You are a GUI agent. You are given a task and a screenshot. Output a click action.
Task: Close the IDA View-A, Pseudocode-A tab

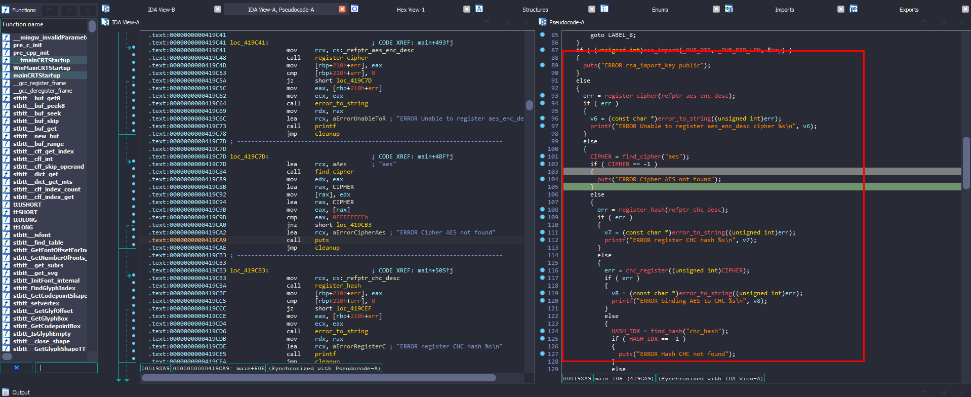342,9
